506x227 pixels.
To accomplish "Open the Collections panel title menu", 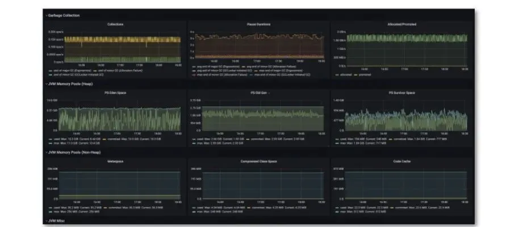I will [x=115, y=24].
